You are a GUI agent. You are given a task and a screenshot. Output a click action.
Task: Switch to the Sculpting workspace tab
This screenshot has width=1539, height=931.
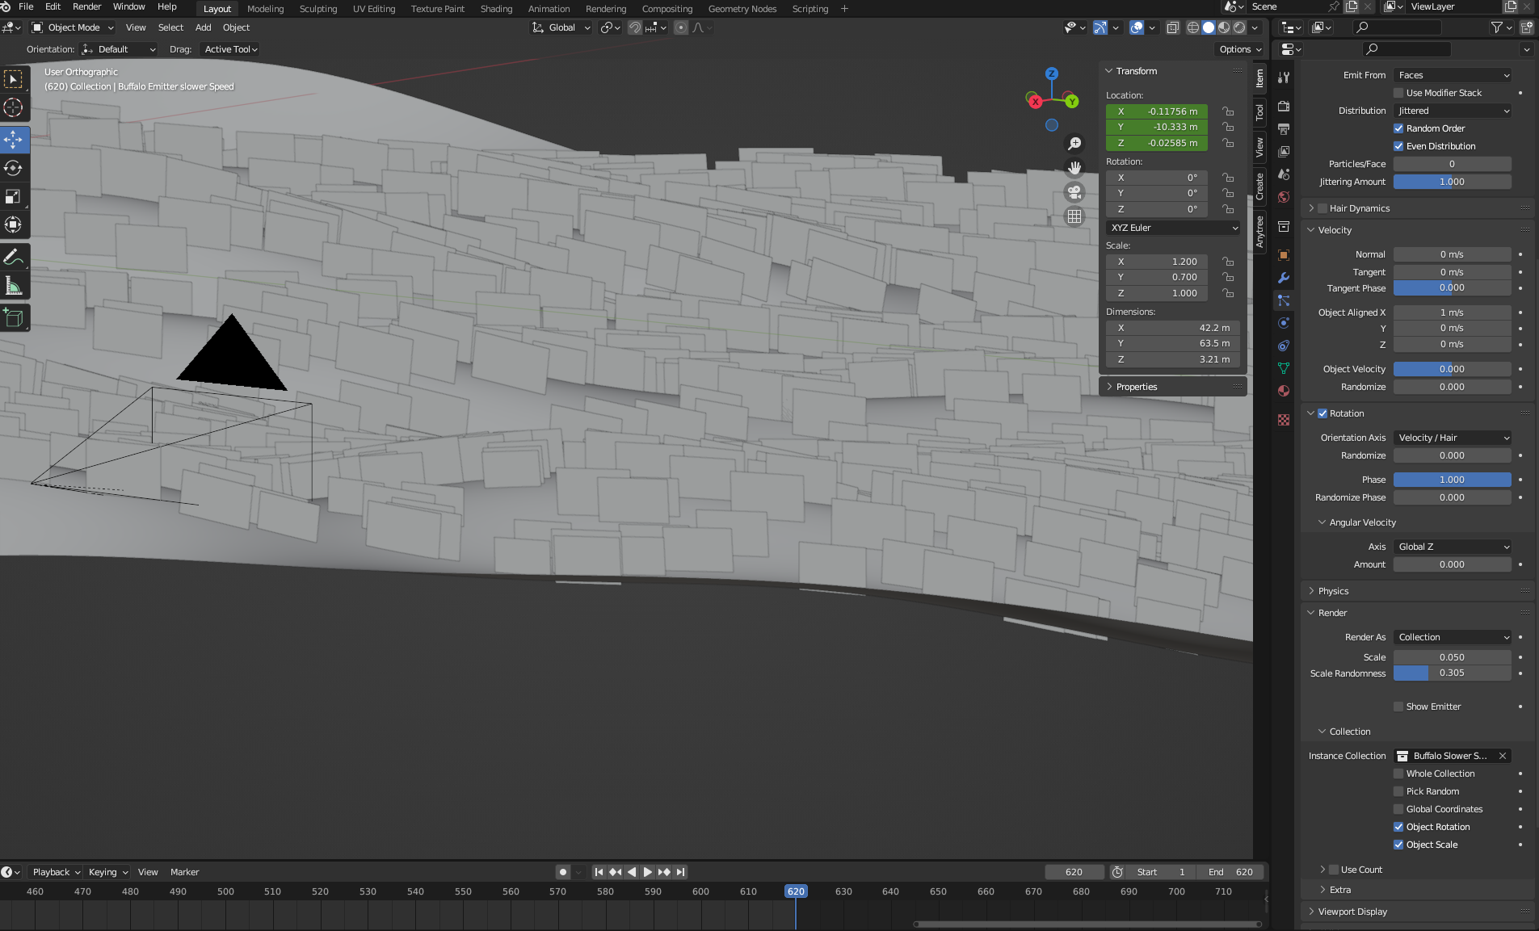click(318, 9)
